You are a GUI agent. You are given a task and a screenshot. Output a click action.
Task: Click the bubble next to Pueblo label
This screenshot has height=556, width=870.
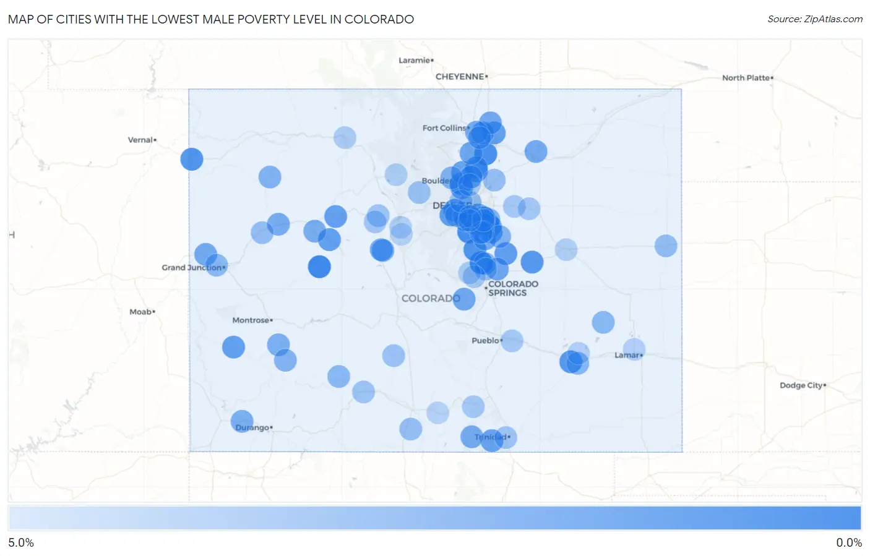pos(512,341)
